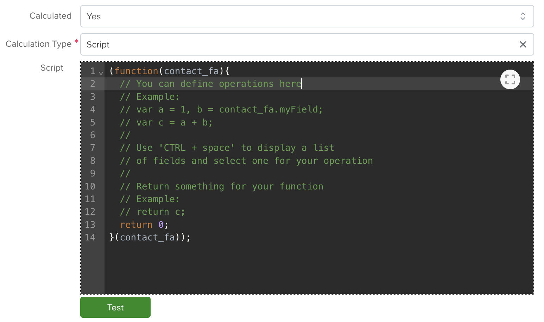
Task: Click the 'return 0;' code line
Action: [144, 225]
